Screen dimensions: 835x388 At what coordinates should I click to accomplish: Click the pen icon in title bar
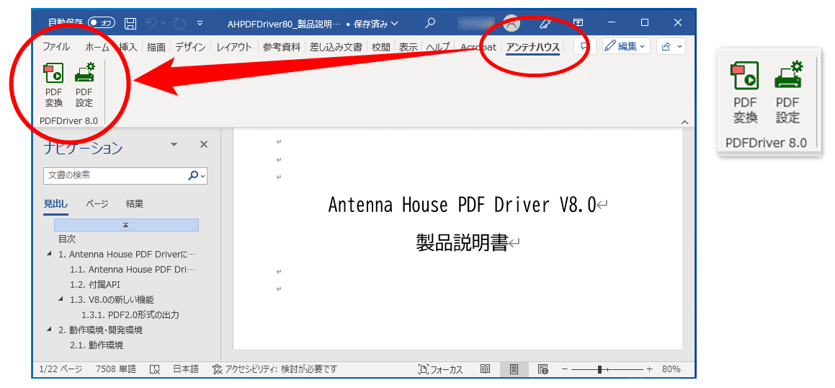click(x=544, y=23)
